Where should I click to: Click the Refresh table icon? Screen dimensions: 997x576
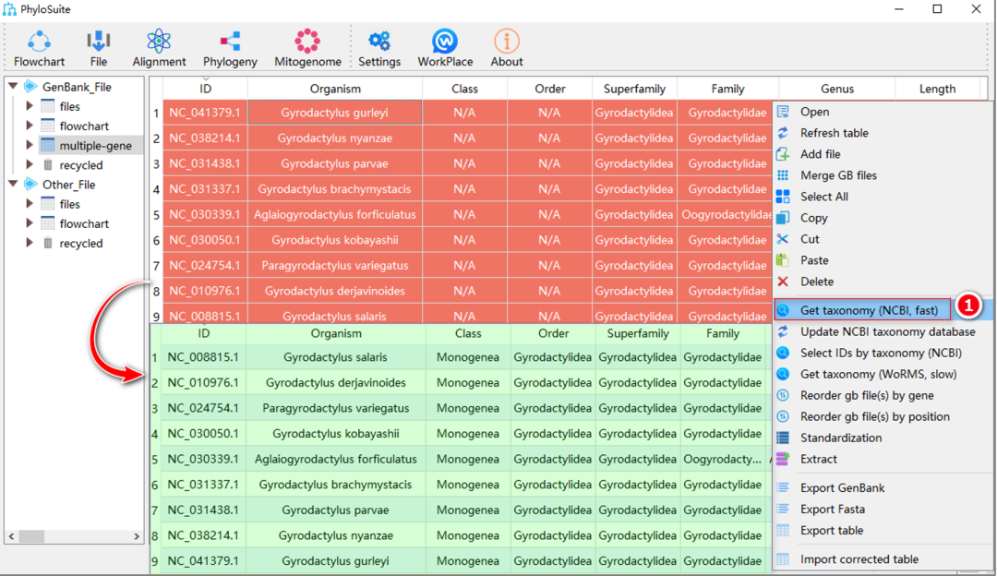(784, 133)
